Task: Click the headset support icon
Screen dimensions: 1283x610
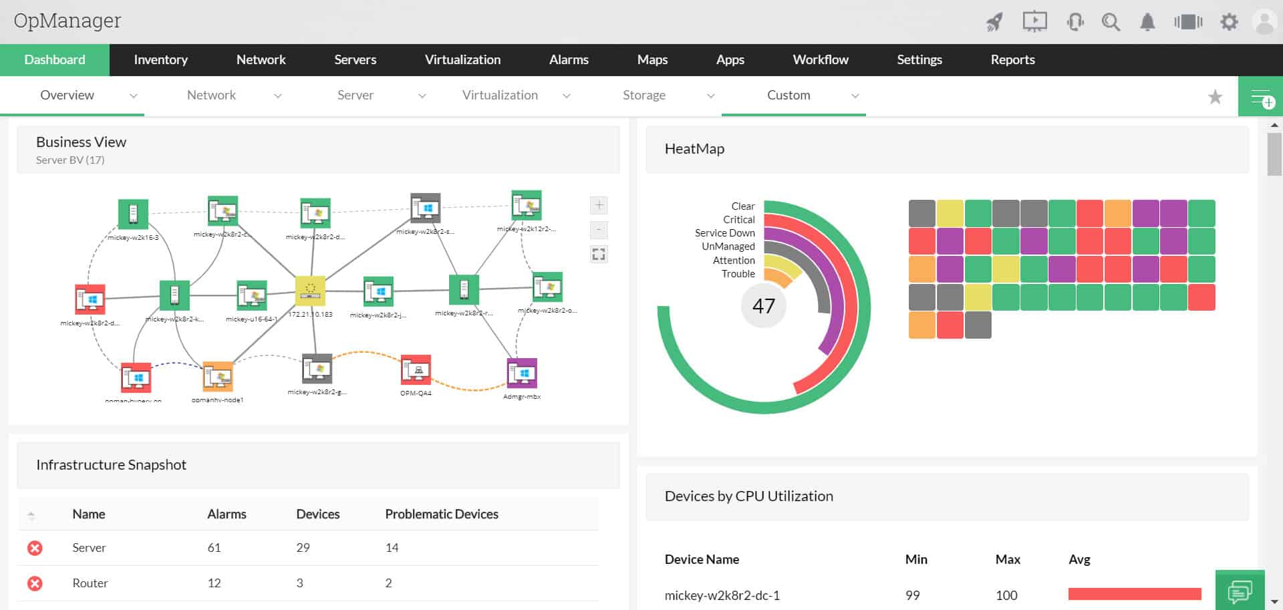Action: [x=1075, y=22]
